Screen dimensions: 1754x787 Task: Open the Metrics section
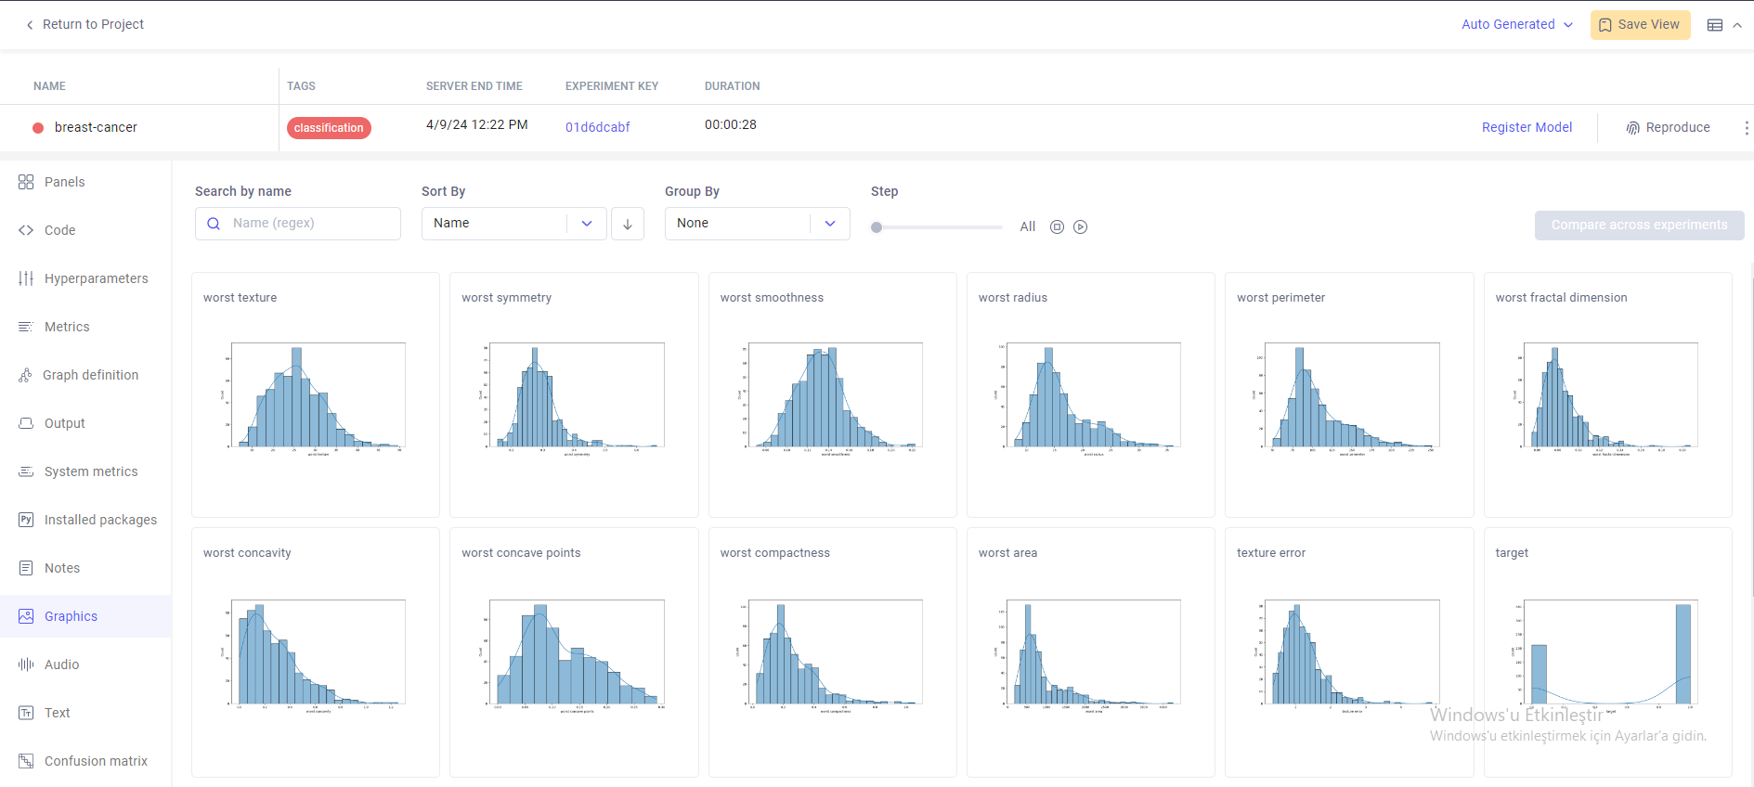85,327
